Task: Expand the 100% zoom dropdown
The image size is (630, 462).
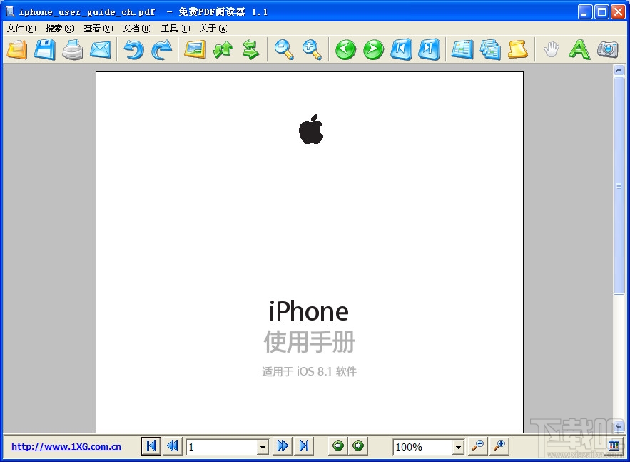Action: 458,447
